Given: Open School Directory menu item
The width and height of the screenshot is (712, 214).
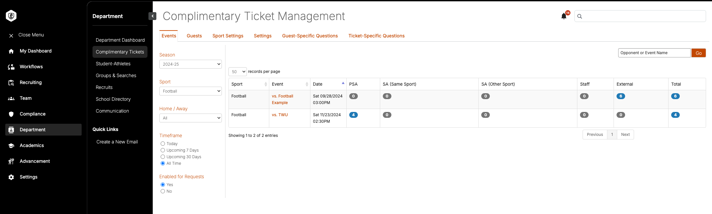Looking at the screenshot, I should click(113, 99).
